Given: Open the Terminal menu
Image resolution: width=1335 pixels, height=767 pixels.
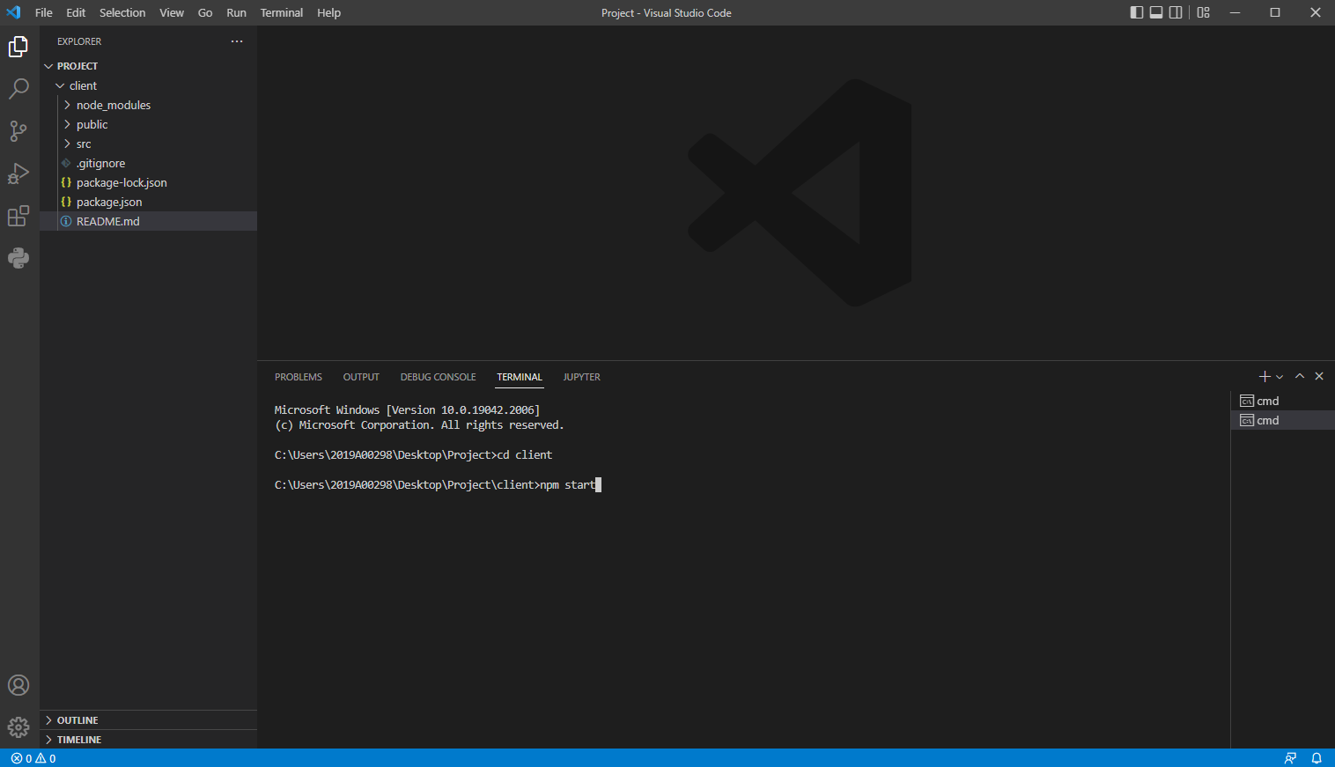Looking at the screenshot, I should [x=282, y=12].
